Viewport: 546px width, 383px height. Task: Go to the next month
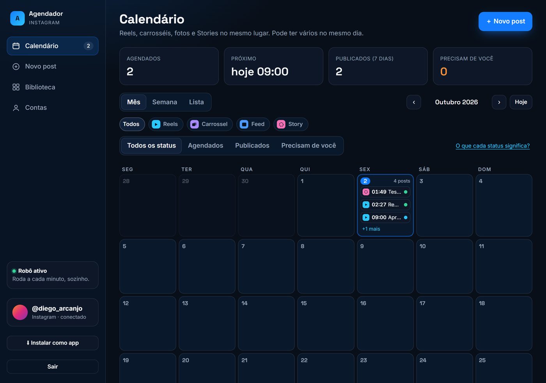click(499, 102)
